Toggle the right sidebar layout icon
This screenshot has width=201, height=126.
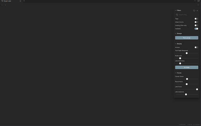[x=198, y=1]
